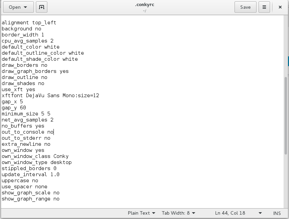This screenshot has height=219, width=289.
Task: Close the gedit window
Action: tap(280, 7)
